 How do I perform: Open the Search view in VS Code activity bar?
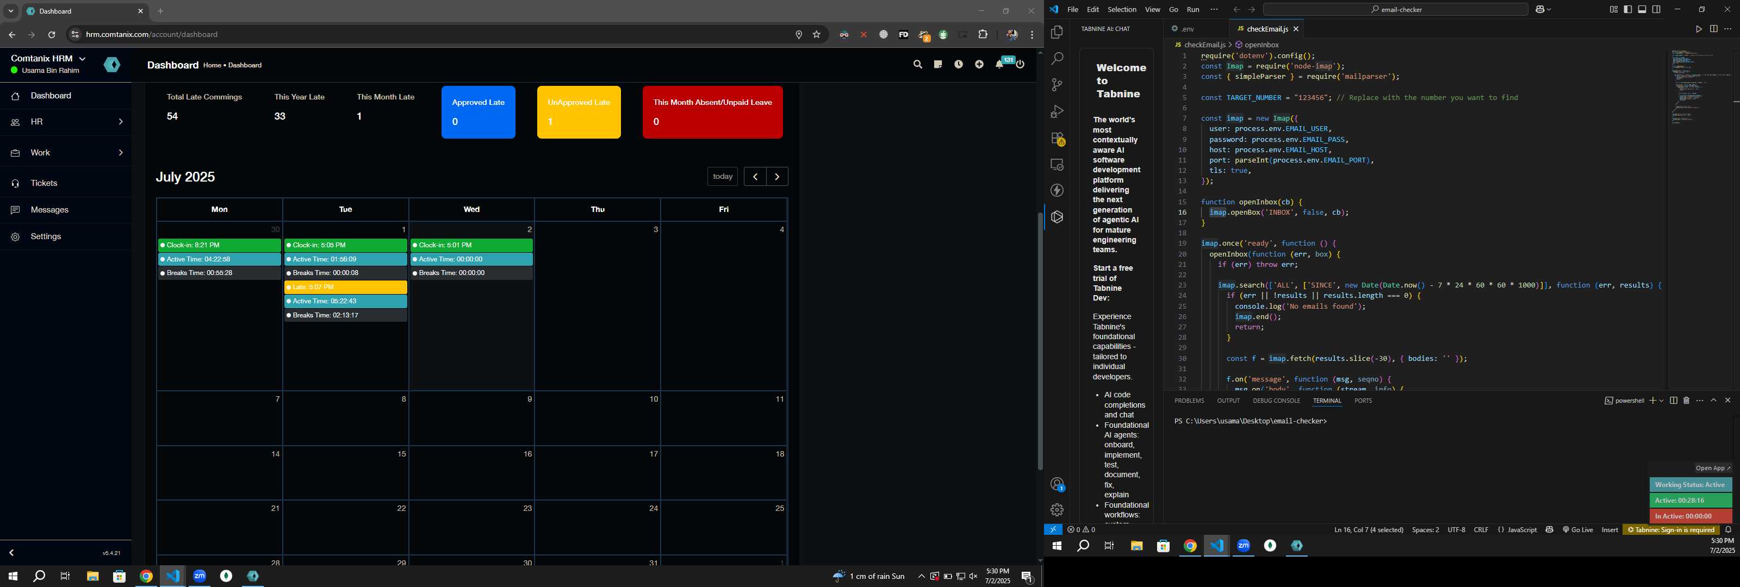(1057, 59)
